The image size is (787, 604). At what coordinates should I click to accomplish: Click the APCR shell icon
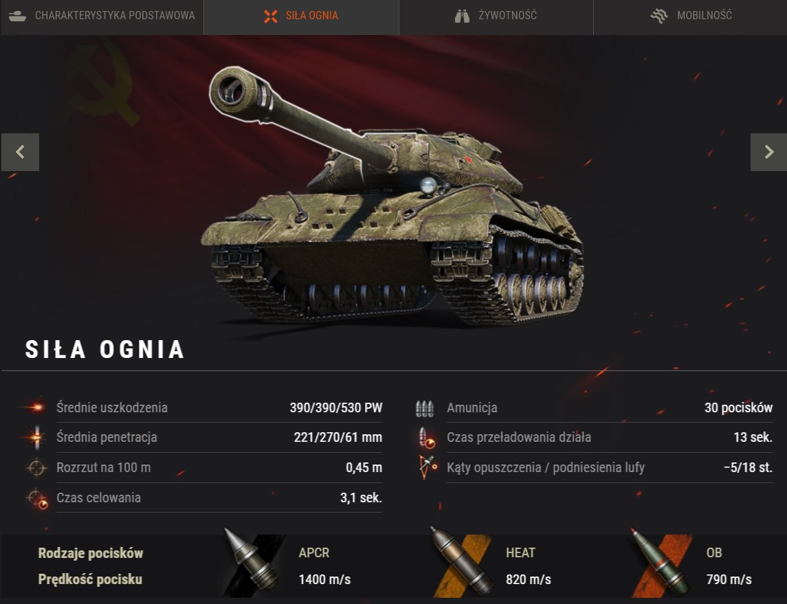click(x=252, y=562)
